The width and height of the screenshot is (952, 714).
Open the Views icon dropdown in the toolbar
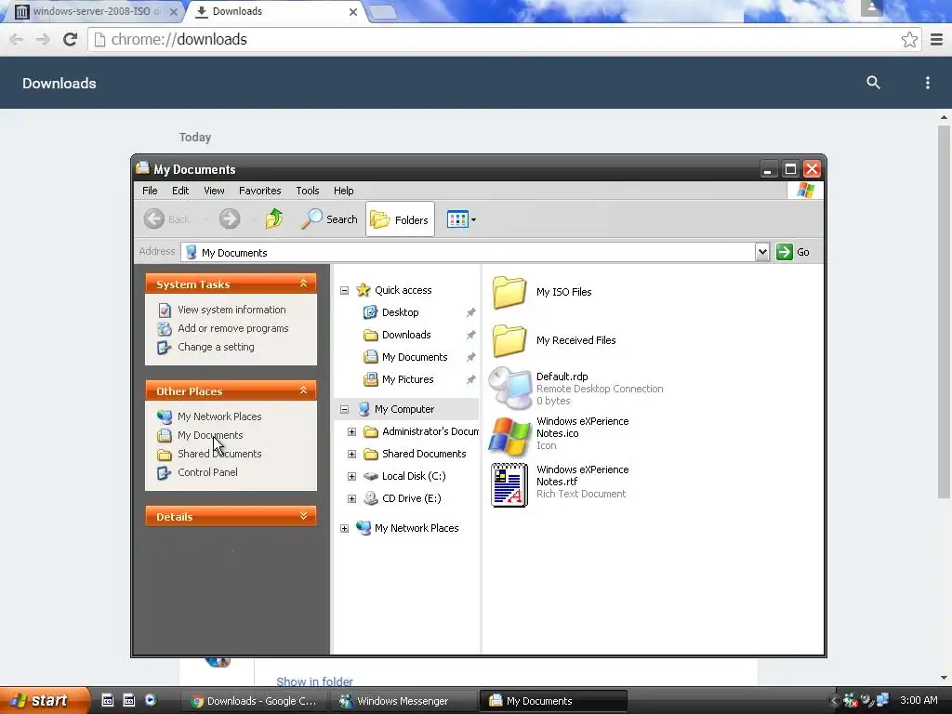pyautogui.click(x=461, y=219)
